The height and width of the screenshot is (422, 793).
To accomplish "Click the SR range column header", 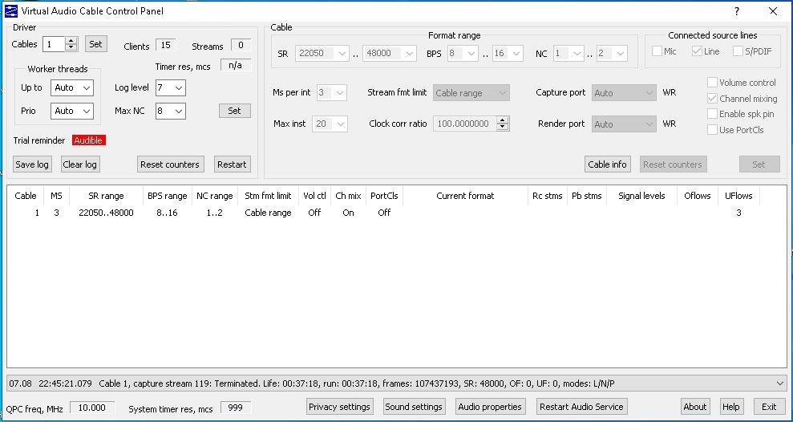I will (106, 196).
